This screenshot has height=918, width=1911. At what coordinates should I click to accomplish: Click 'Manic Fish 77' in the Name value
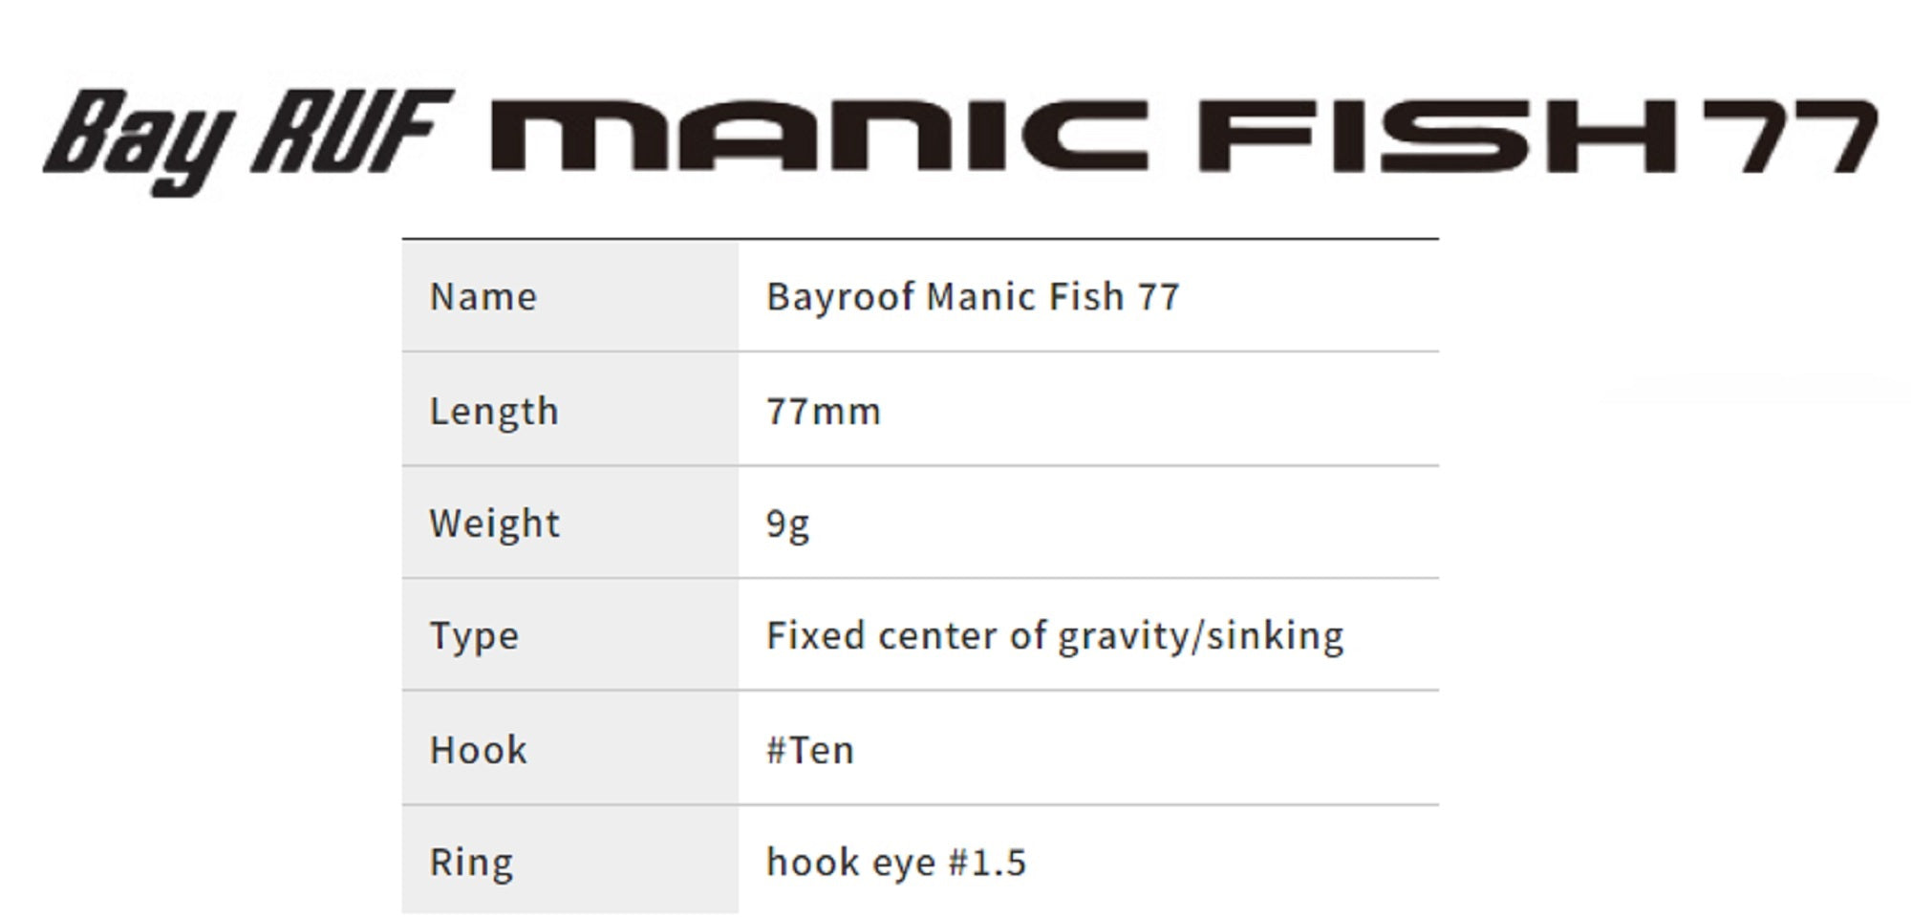(x=1053, y=297)
